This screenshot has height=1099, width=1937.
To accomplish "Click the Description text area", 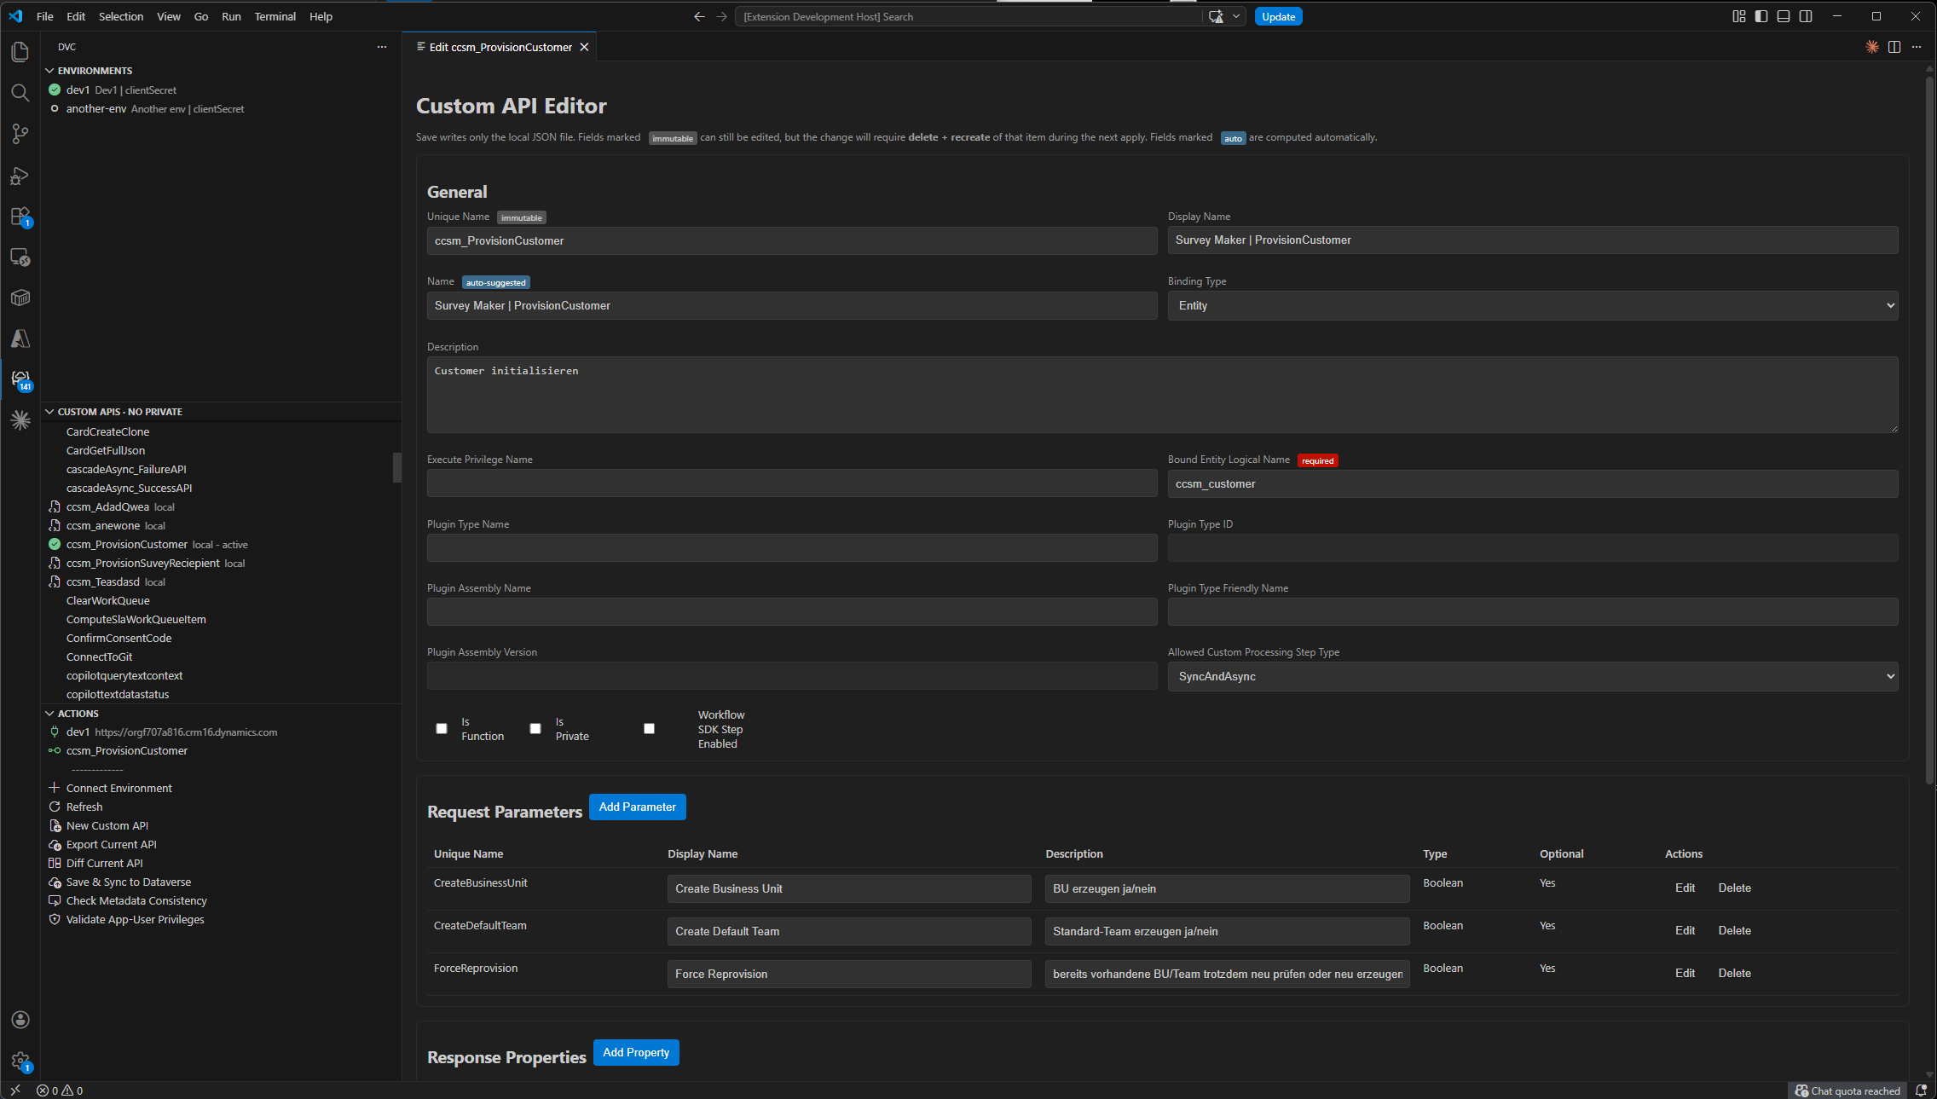I will click(x=1163, y=395).
